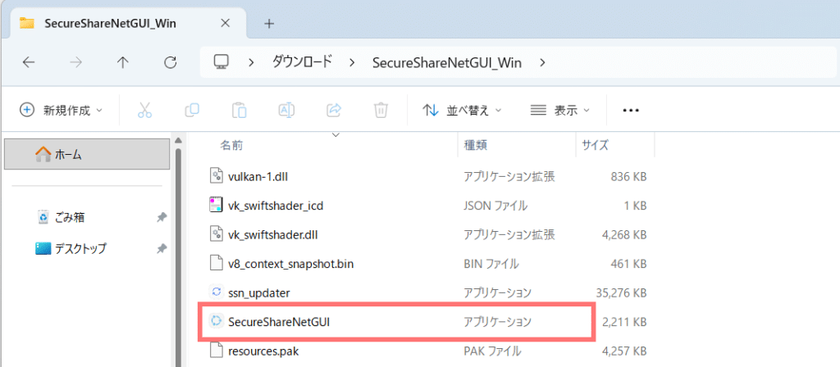The width and height of the screenshot is (840, 367).
Task: Click the Paste clipboard icon
Action: [x=240, y=110]
